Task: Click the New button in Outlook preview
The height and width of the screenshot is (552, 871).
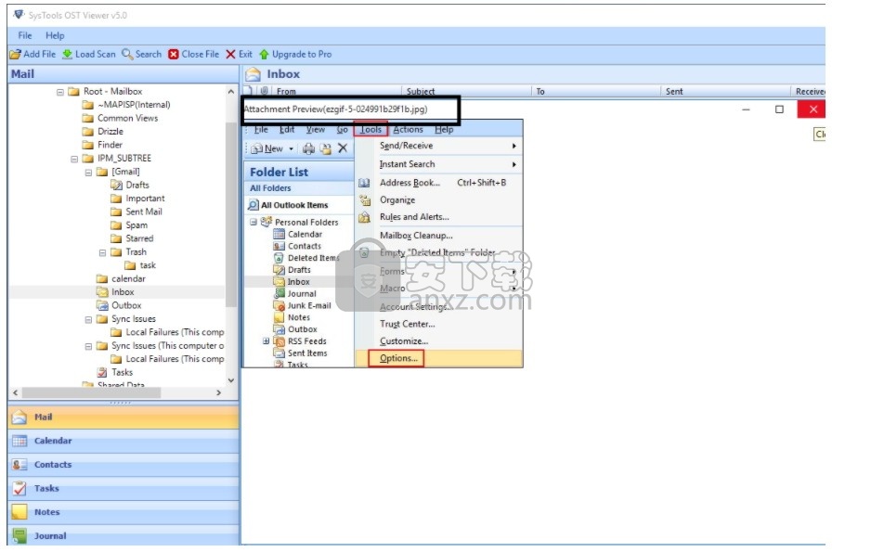Action: pyautogui.click(x=267, y=148)
